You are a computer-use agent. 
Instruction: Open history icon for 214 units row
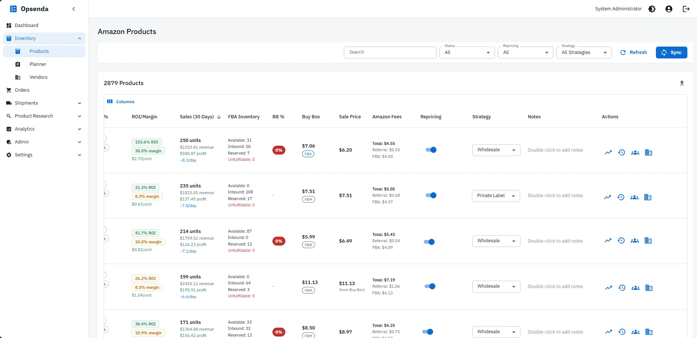[x=621, y=240]
